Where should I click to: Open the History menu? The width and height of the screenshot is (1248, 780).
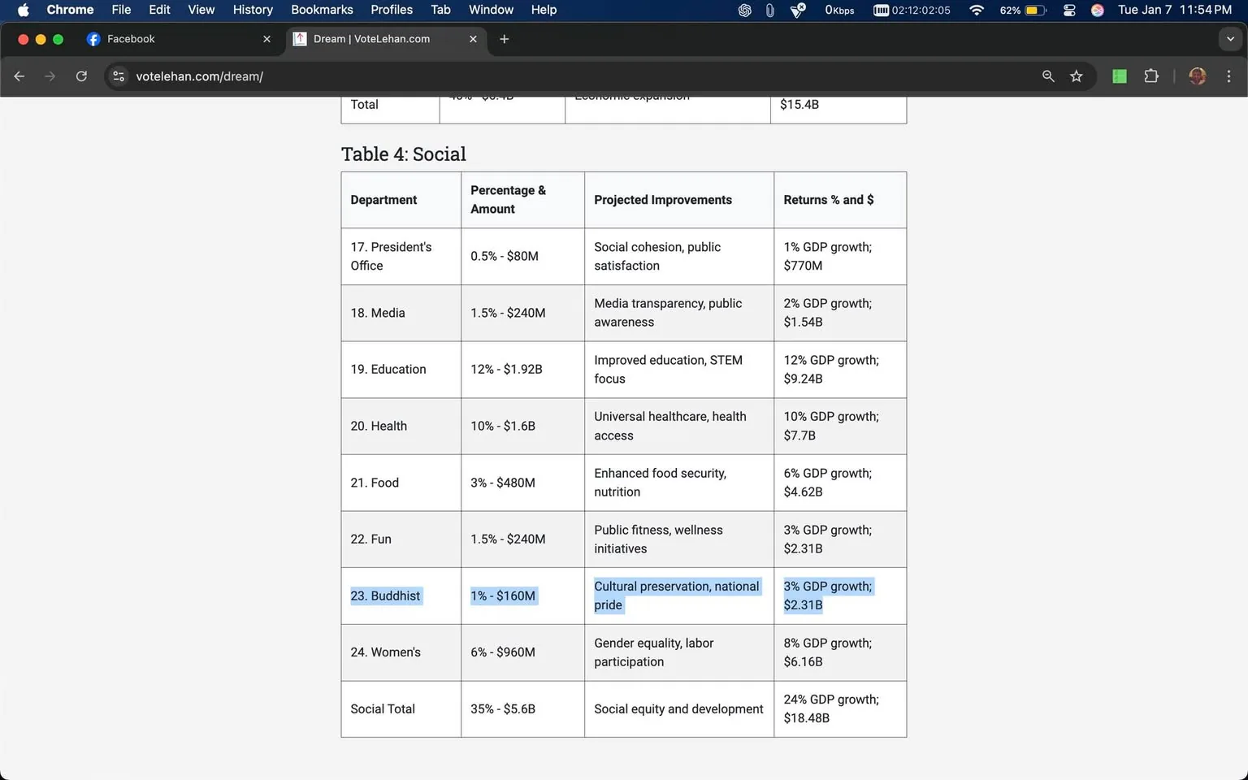(x=253, y=10)
